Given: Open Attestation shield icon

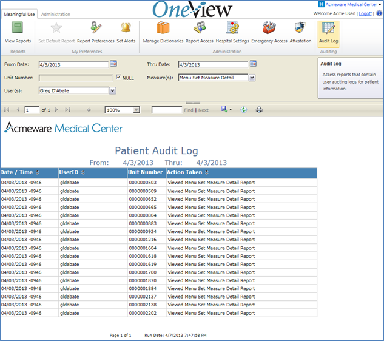Looking at the screenshot, I should click(x=300, y=27).
